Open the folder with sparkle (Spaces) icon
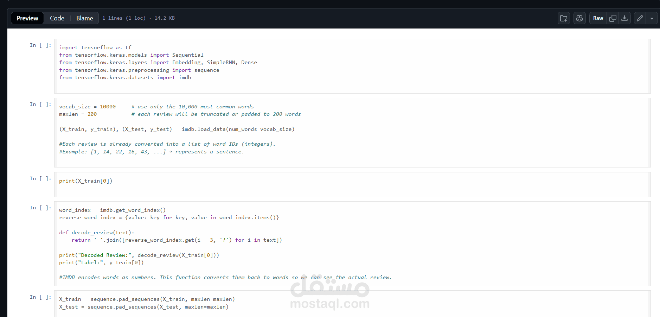 point(564,18)
